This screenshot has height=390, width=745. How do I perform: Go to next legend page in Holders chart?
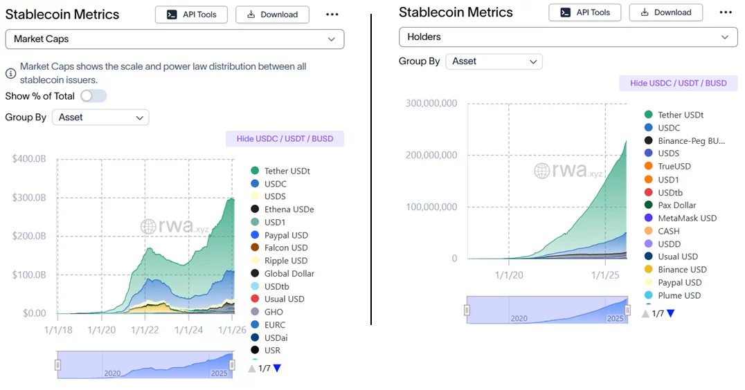coord(670,313)
